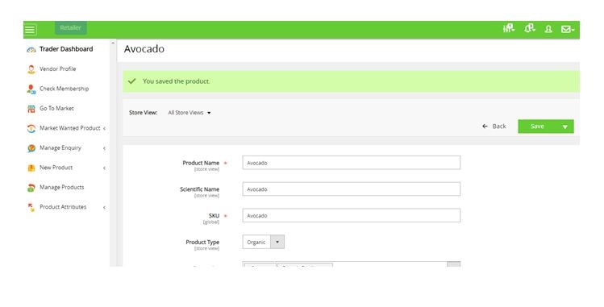Open Market Wanted Product menu

click(69, 128)
